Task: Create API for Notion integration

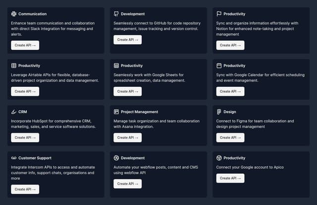Action: coord(230,45)
